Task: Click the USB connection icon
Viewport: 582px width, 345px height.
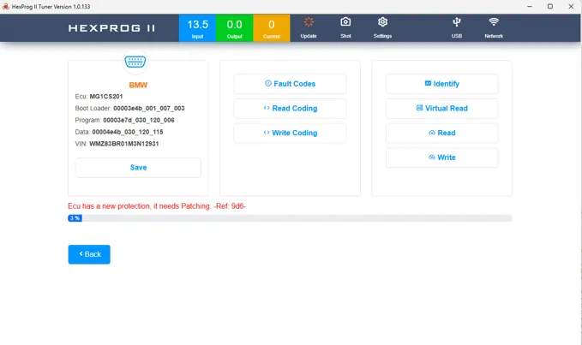Action: pos(457,22)
